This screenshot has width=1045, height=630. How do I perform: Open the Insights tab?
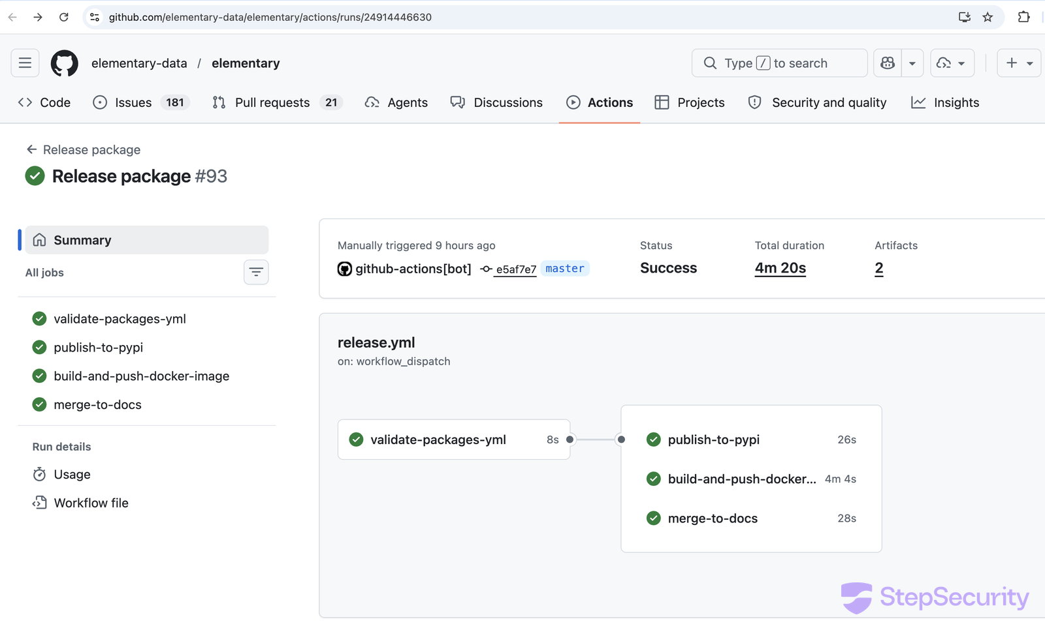point(945,102)
